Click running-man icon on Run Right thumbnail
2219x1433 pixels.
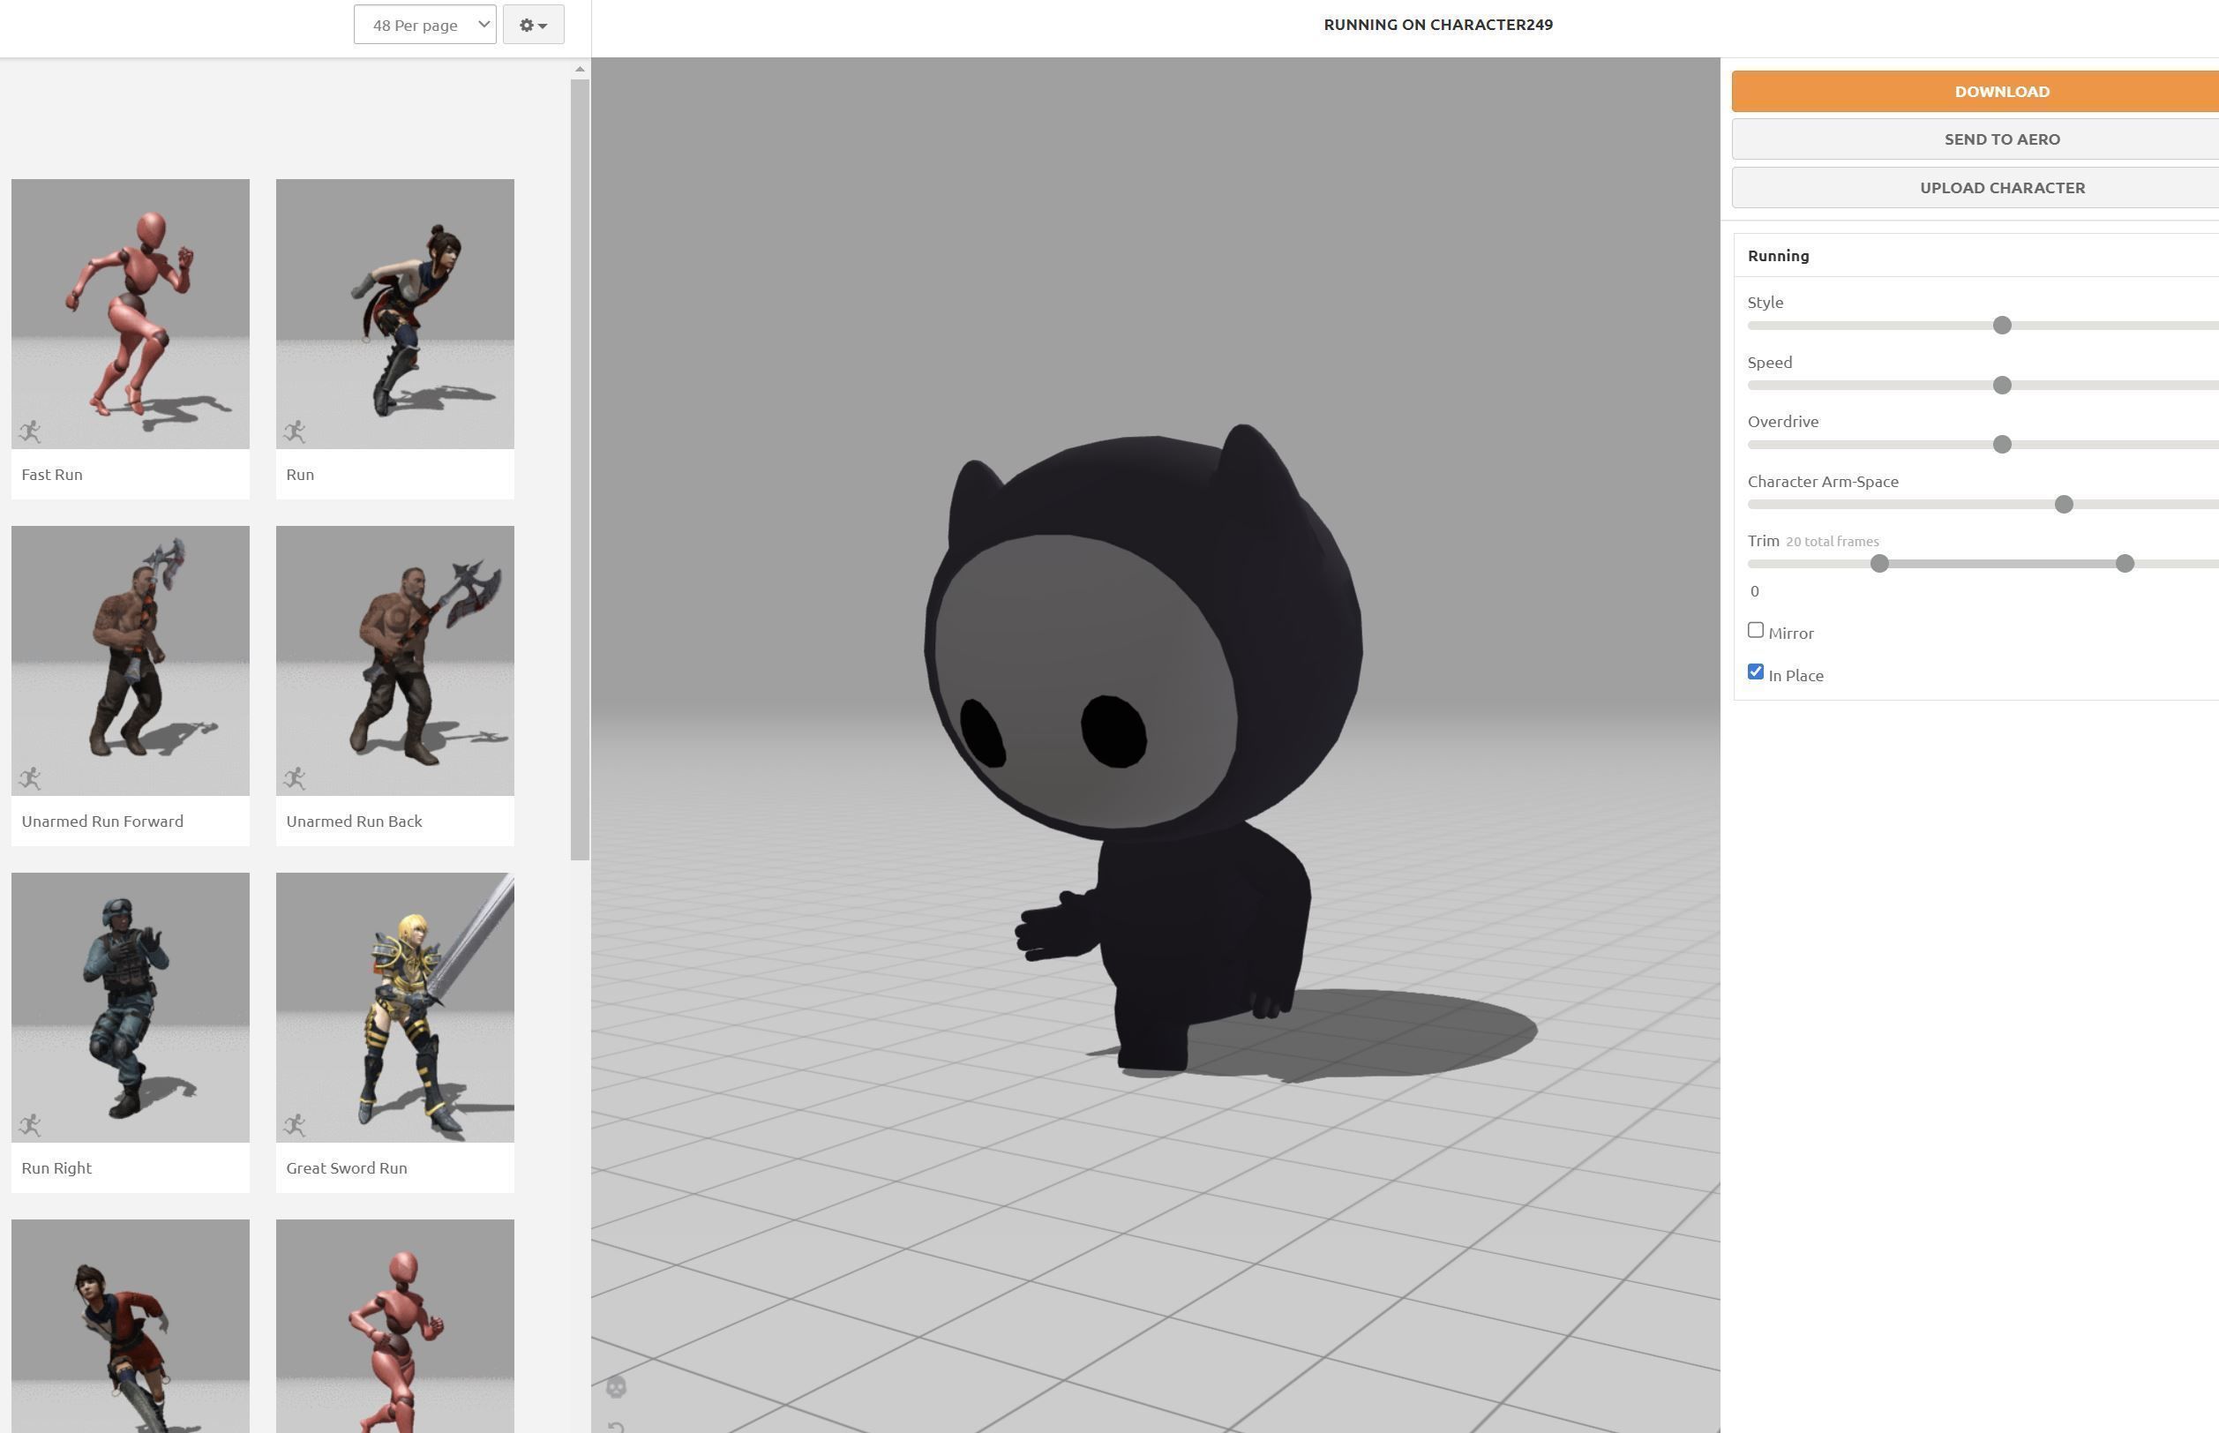coord(30,1125)
